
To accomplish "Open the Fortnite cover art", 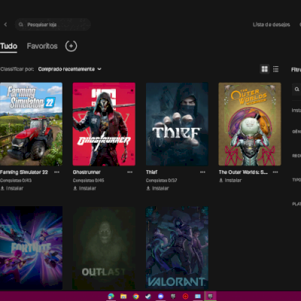I will tap(31, 248).
